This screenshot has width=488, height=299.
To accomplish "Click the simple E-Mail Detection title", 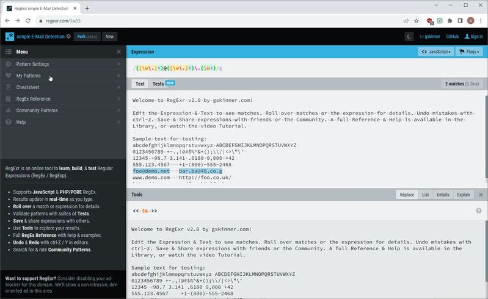I will click(40, 37).
